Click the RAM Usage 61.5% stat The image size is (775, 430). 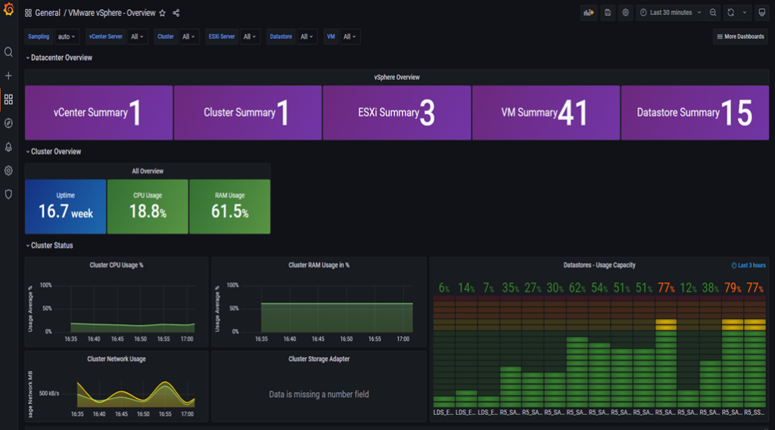point(230,206)
